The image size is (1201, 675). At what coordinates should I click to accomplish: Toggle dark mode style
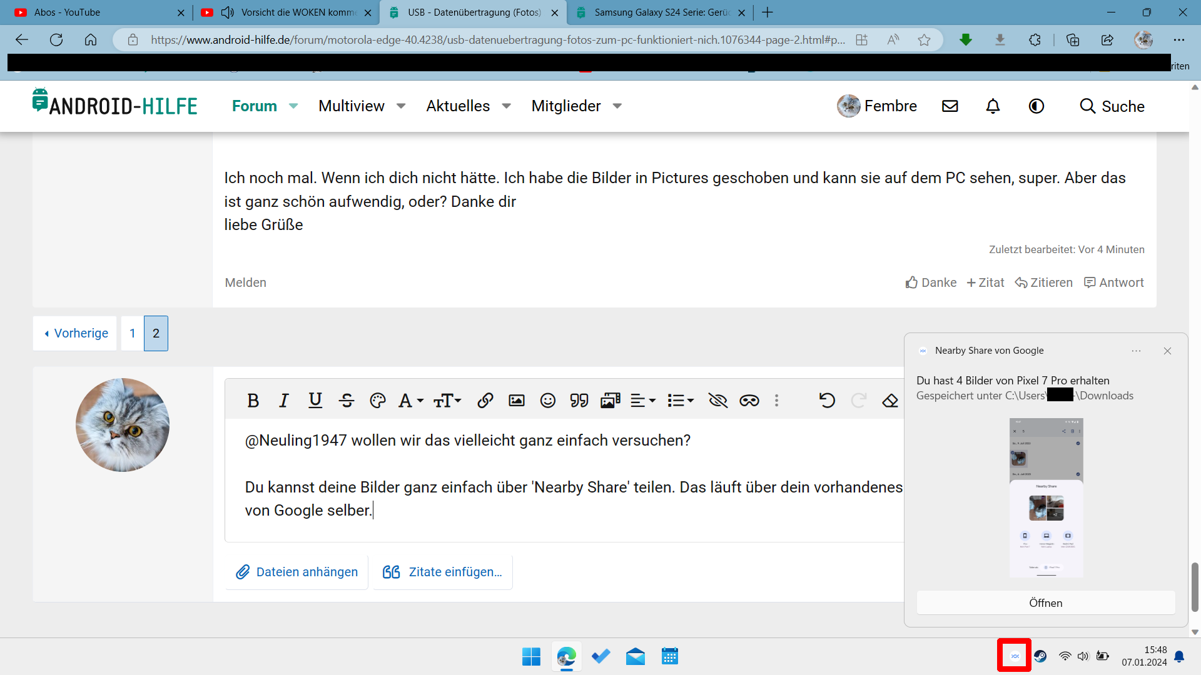coord(1036,106)
